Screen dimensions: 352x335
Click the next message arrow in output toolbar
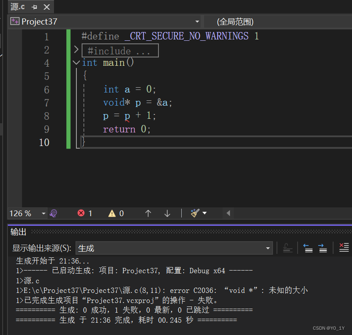pyautogui.click(x=323, y=248)
